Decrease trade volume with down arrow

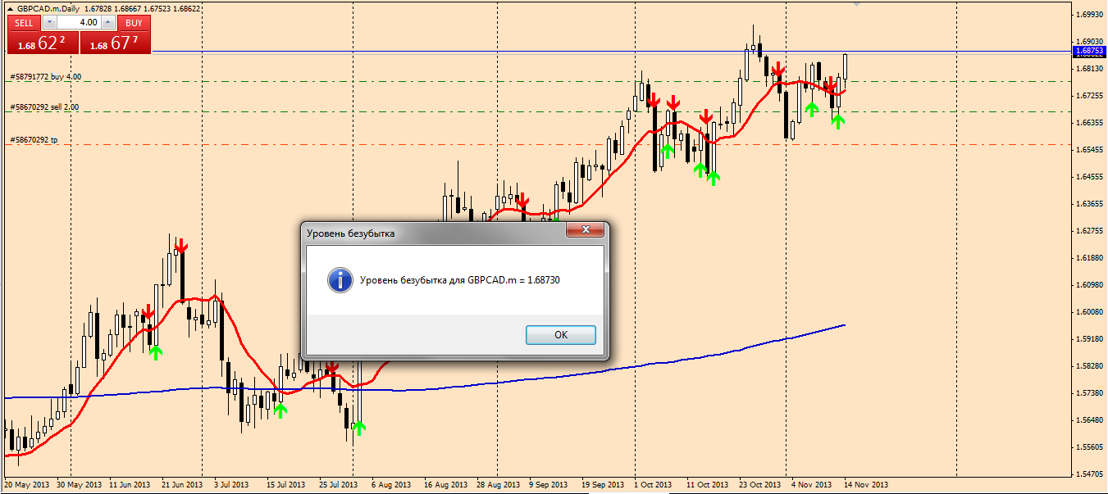(x=48, y=23)
